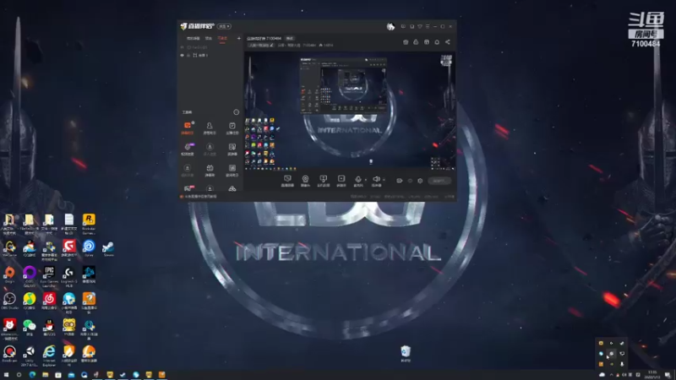Open the user avatar in streaming app title bar
Screen dimensions: 676x380
[x=390, y=26]
